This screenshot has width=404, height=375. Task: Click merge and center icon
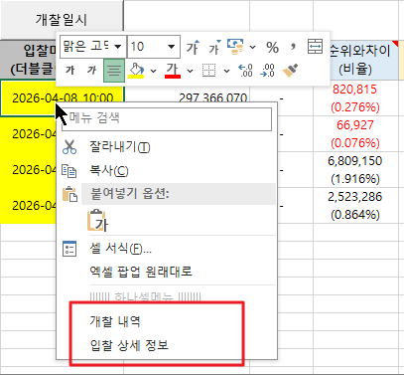pos(315,47)
